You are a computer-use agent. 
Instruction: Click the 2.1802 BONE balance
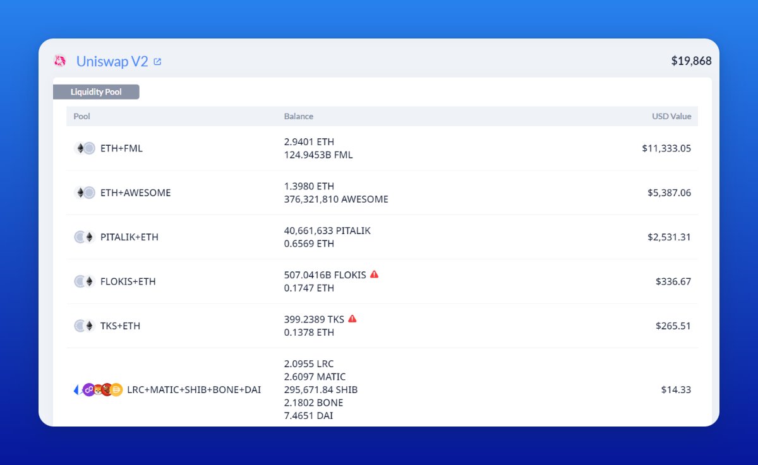tap(313, 403)
